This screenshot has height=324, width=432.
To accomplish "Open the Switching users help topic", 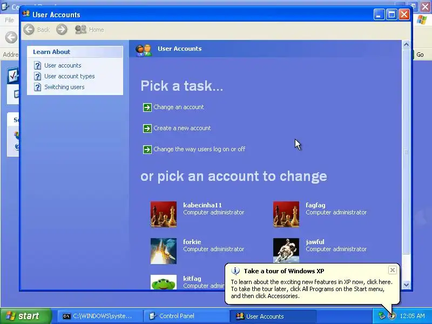I will 64,87.
